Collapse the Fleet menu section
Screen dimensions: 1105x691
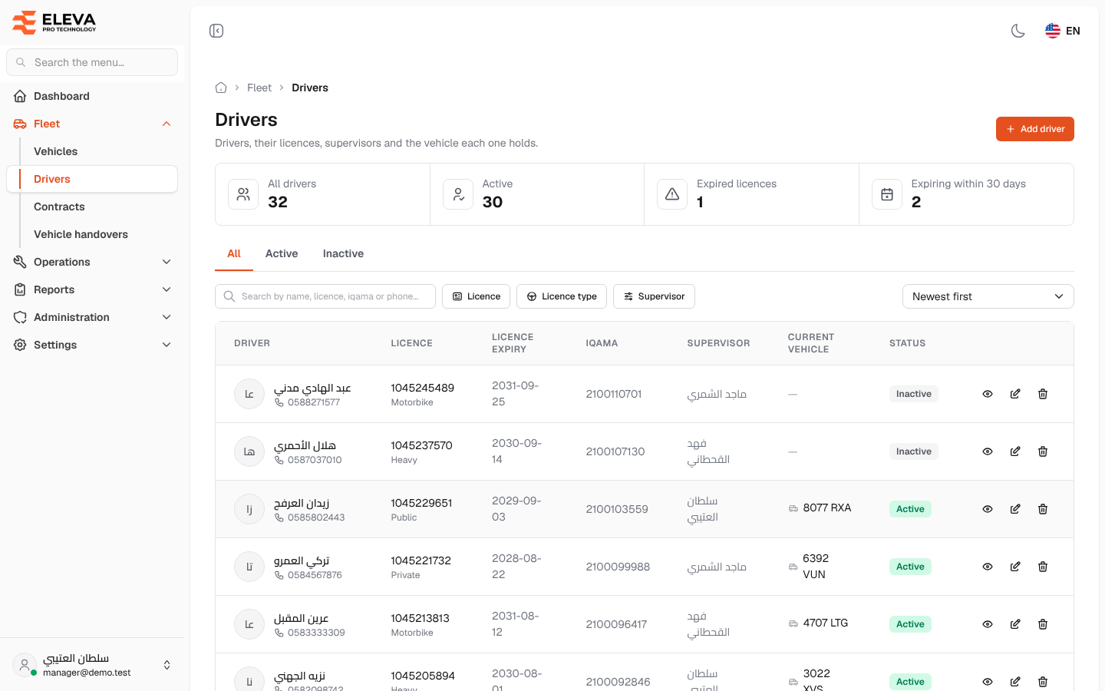92,124
